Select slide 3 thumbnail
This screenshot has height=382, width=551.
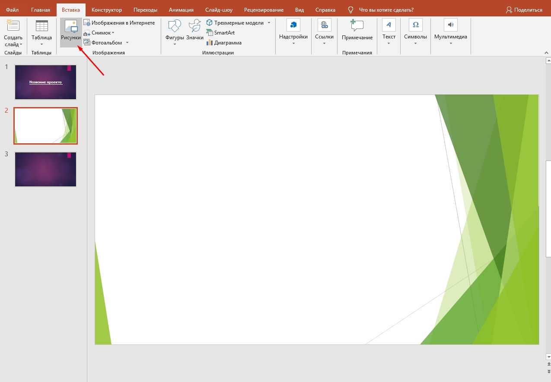pyautogui.click(x=45, y=169)
